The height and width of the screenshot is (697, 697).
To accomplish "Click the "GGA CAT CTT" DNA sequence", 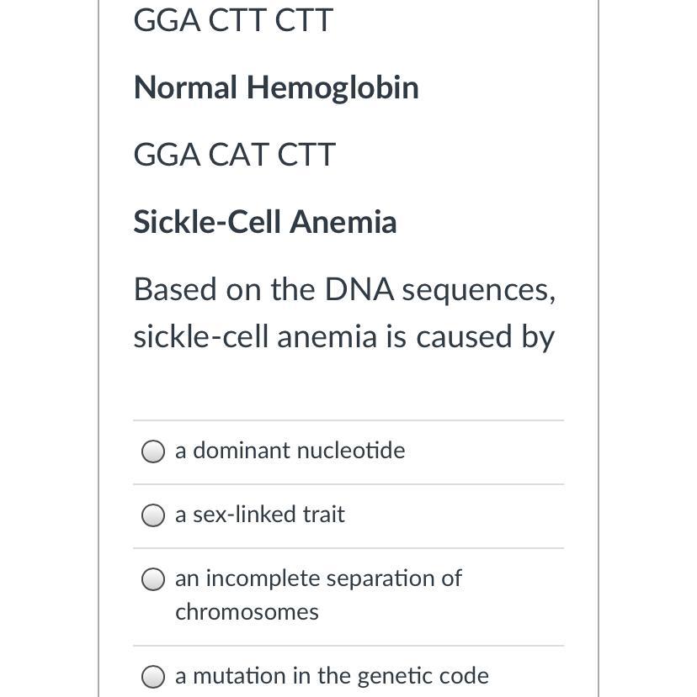I will coord(234,155).
